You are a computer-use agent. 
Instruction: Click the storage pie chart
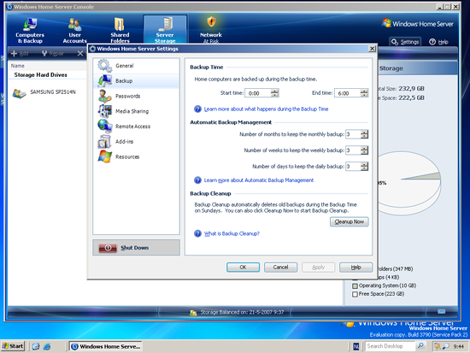pyautogui.click(x=409, y=183)
